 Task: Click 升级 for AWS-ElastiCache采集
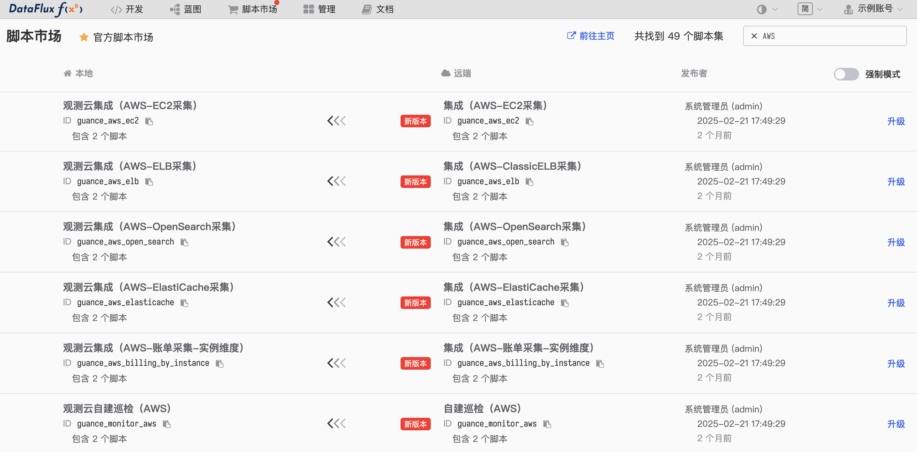click(896, 303)
